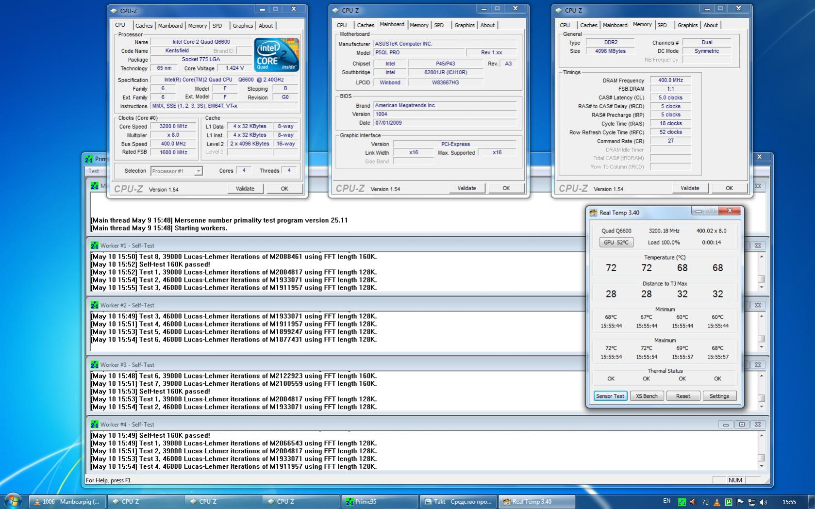Screen dimensions: 815x509
Task: Click OK in the CPU-Z Motherboard window
Action: point(506,188)
